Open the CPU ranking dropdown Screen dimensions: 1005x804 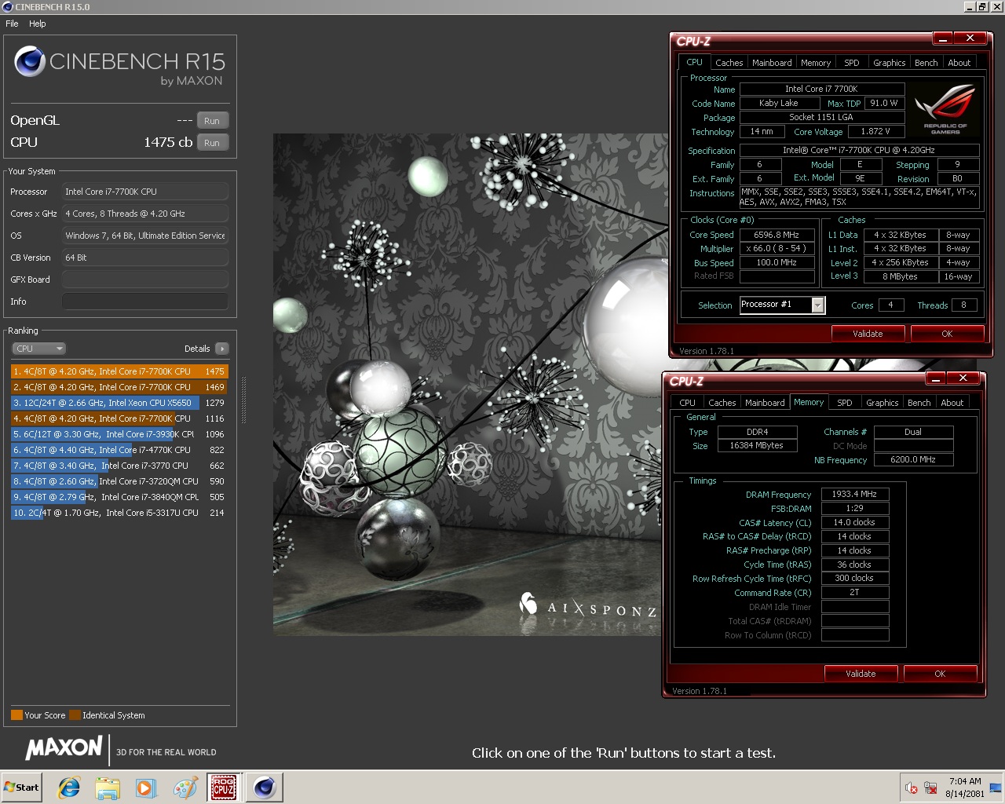click(x=38, y=349)
